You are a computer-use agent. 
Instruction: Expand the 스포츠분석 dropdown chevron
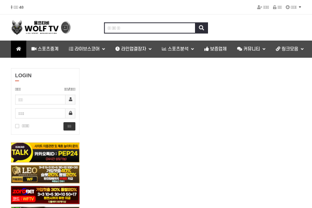(192, 49)
